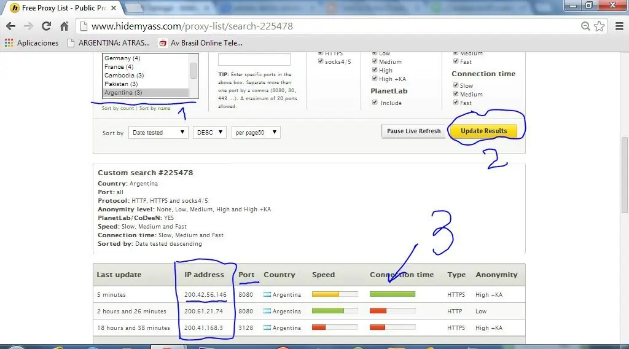
Task: Click the connection time bar of 200.42.56.146
Action: coord(393,294)
